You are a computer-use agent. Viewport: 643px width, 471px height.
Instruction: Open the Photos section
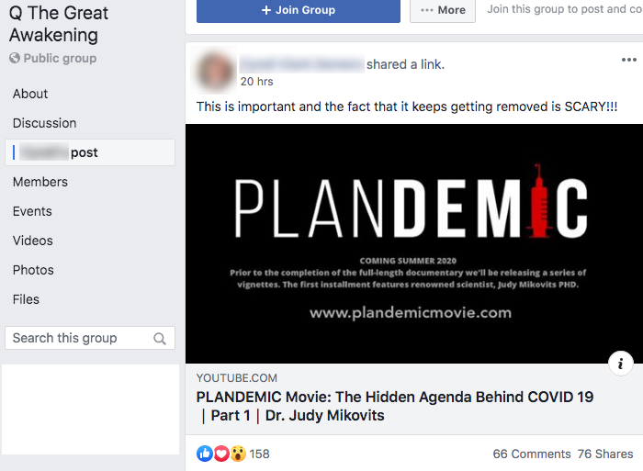pos(33,270)
